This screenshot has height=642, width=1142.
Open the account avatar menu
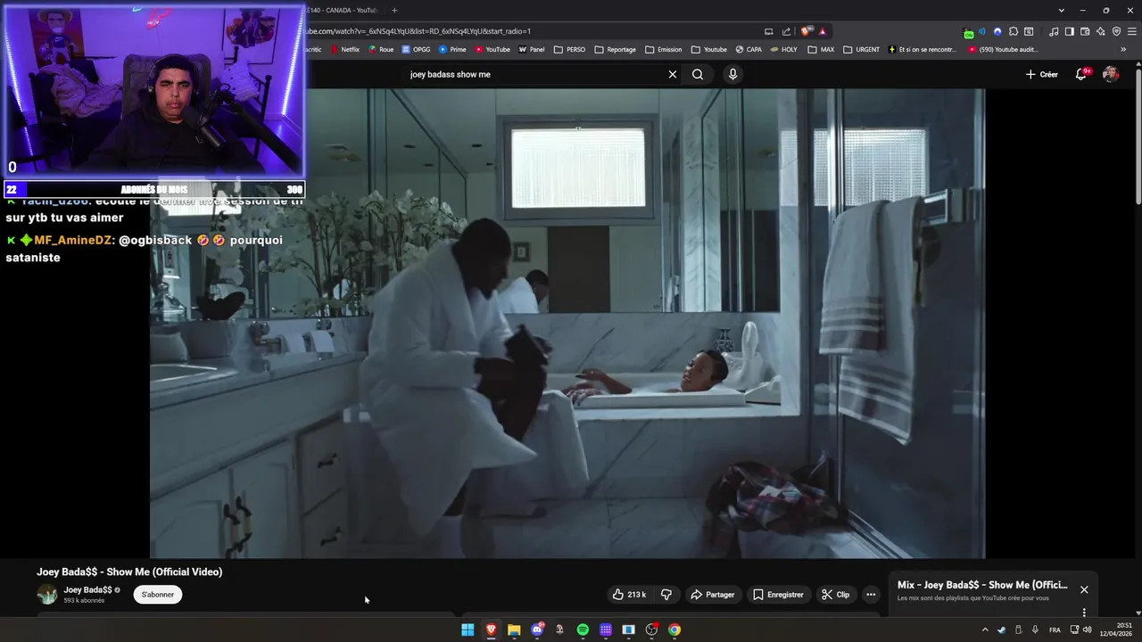click(x=1111, y=74)
